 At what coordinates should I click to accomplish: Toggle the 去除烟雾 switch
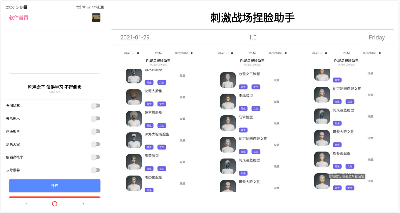tap(95, 170)
